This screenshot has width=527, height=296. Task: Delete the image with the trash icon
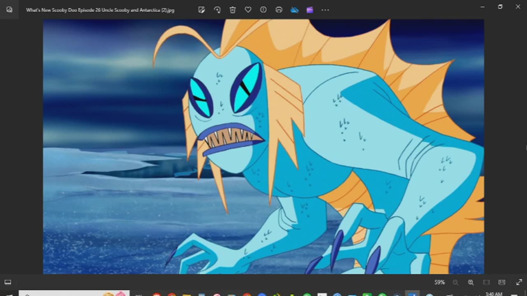233,10
